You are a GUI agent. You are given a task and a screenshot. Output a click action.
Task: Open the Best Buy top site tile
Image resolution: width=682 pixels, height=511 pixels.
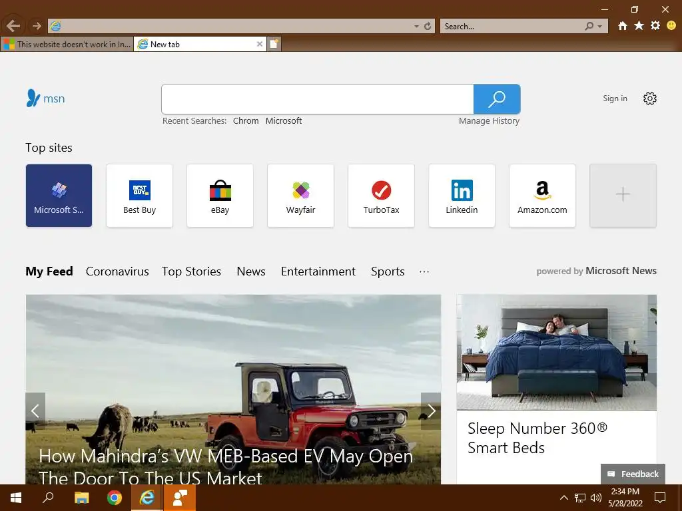[140, 196]
